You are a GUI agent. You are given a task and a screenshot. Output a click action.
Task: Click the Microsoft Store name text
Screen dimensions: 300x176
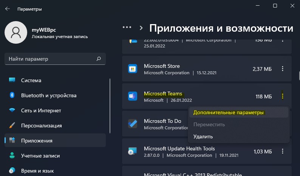pyautogui.click(x=162, y=66)
